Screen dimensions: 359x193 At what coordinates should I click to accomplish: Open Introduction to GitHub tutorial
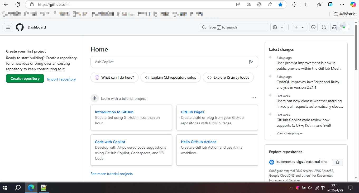click(114, 112)
